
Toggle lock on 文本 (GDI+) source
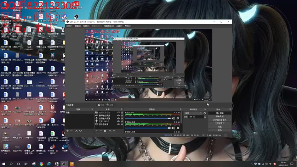[x=122, y=121]
